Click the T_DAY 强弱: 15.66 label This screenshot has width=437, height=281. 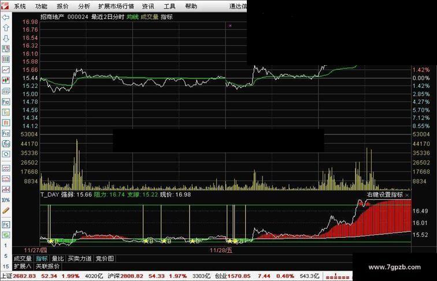point(66,194)
